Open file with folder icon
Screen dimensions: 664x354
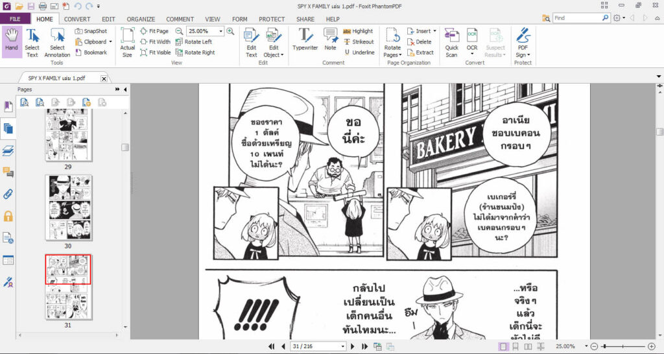pyautogui.click(x=19, y=6)
